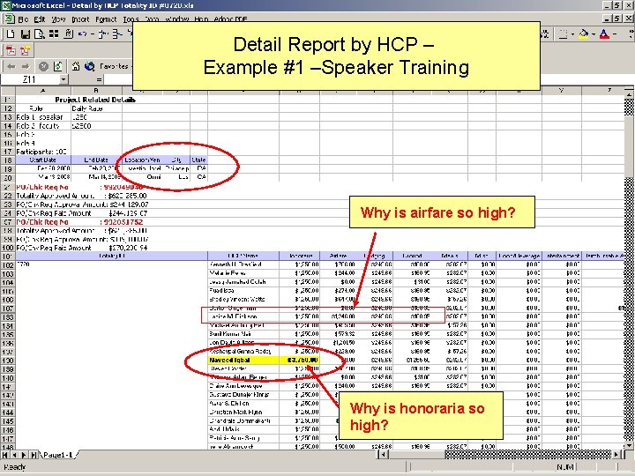The width and height of the screenshot is (635, 476).
Task: Click the Font Color A icon
Action: point(604,34)
